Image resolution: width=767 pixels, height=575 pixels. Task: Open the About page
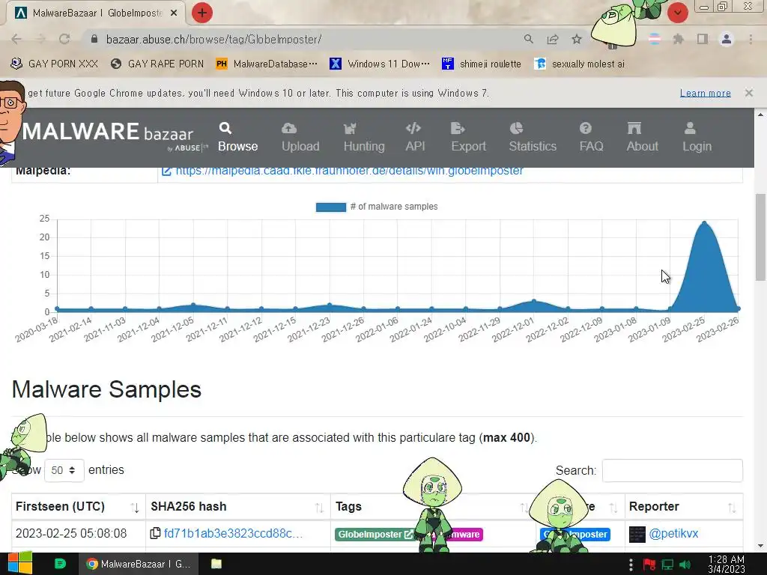pyautogui.click(x=642, y=138)
